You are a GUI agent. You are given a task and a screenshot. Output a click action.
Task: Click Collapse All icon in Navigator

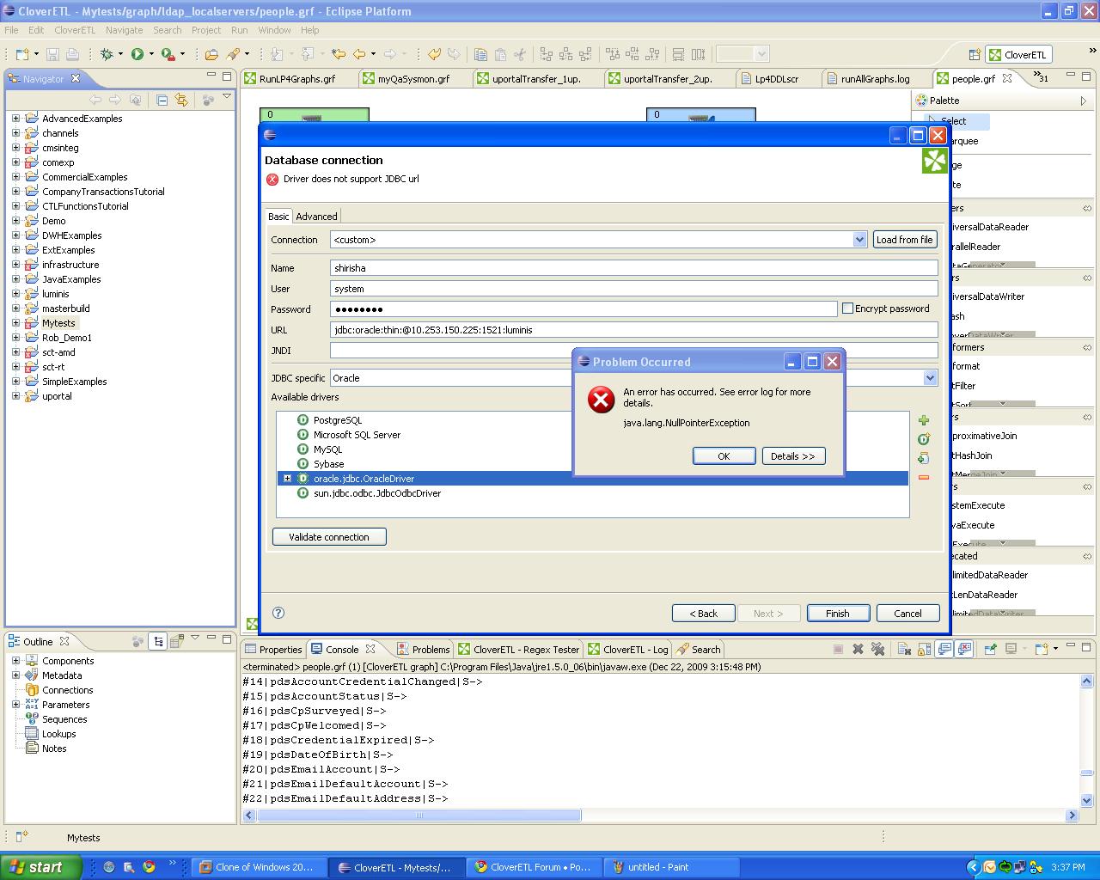[x=162, y=100]
